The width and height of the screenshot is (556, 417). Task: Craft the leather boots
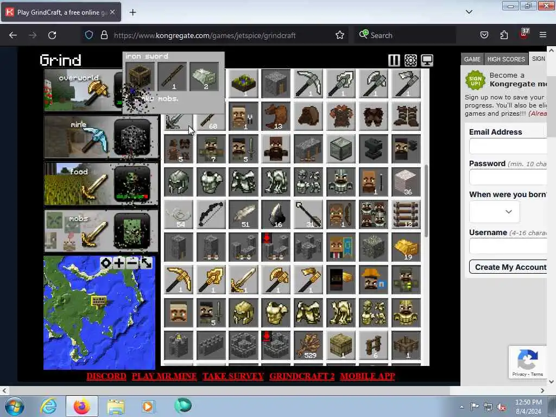(406, 116)
